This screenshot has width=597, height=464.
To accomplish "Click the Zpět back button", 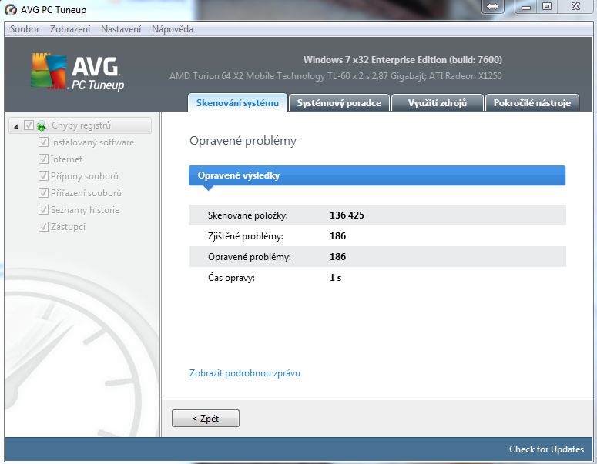I will tap(206, 419).
